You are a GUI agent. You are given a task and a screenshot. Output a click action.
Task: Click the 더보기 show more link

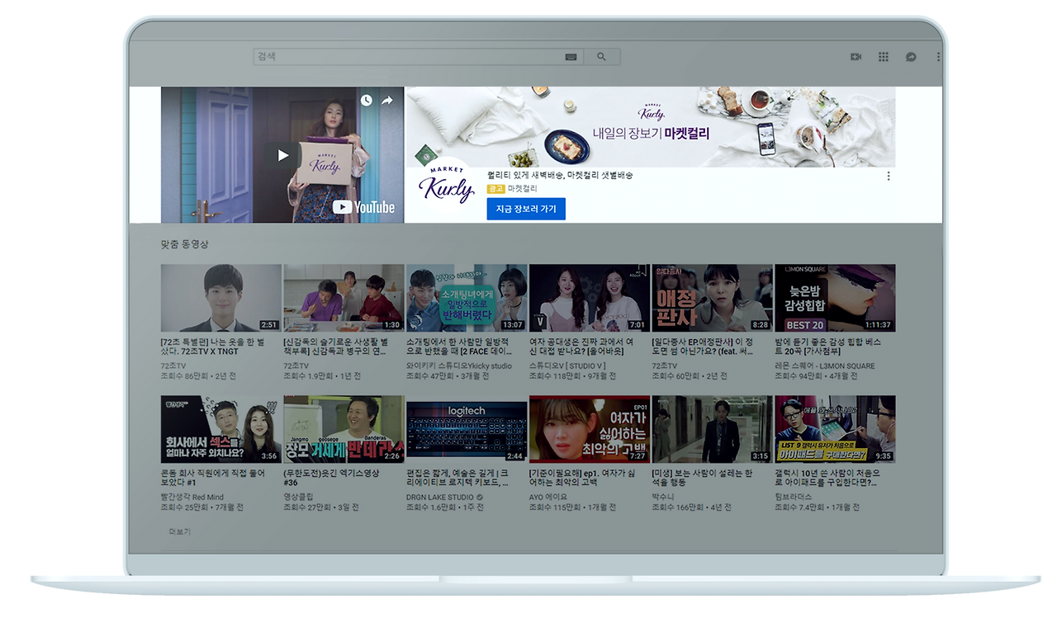pos(179,531)
